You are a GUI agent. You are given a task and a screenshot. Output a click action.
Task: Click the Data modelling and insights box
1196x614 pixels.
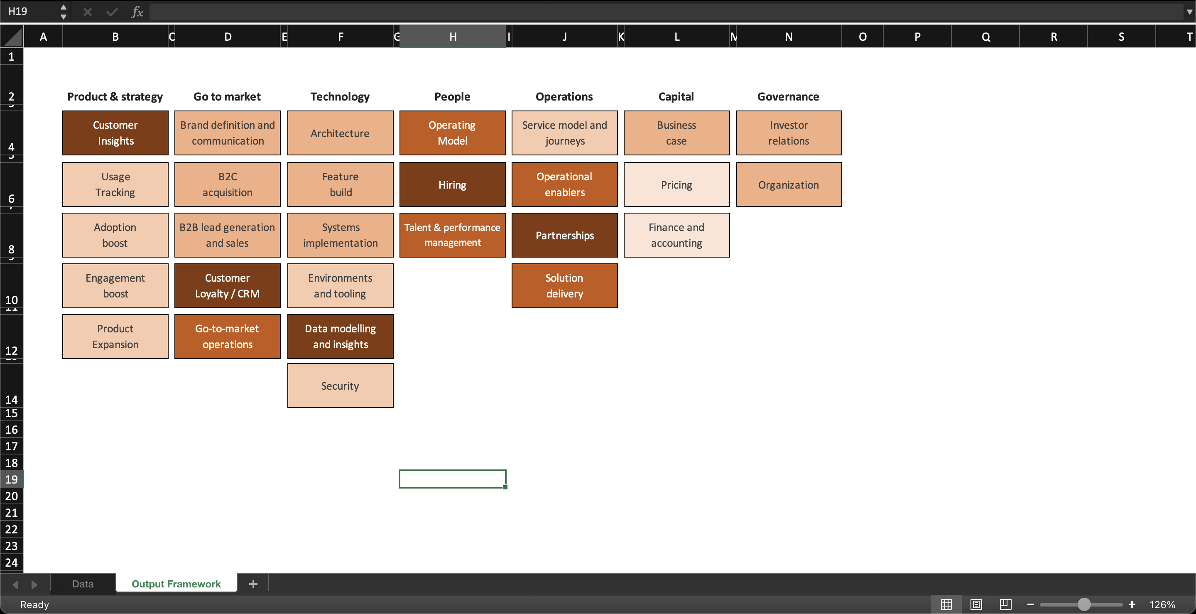pyautogui.click(x=341, y=336)
